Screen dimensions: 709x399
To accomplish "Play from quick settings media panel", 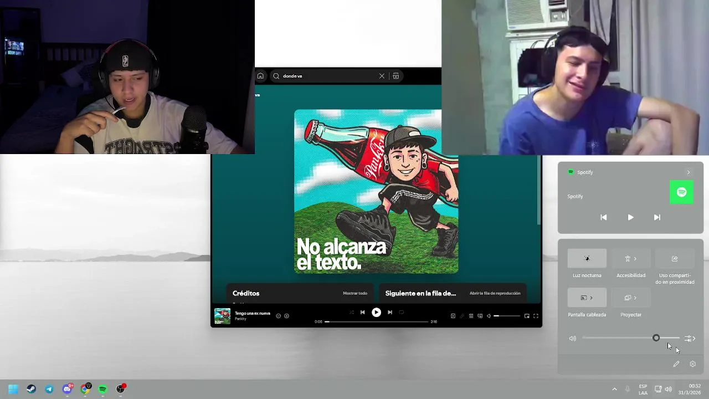I will click(630, 217).
